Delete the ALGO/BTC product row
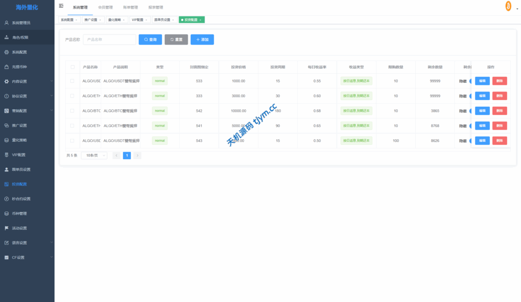The height and width of the screenshot is (302, 521). point(499,111)
